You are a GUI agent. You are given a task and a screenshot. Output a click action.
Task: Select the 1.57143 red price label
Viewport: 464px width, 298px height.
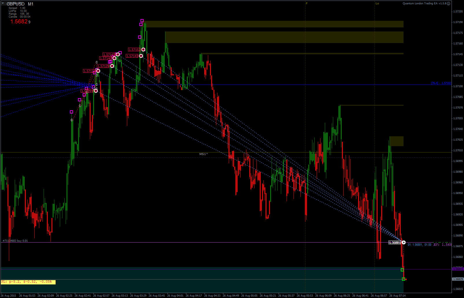132,56
